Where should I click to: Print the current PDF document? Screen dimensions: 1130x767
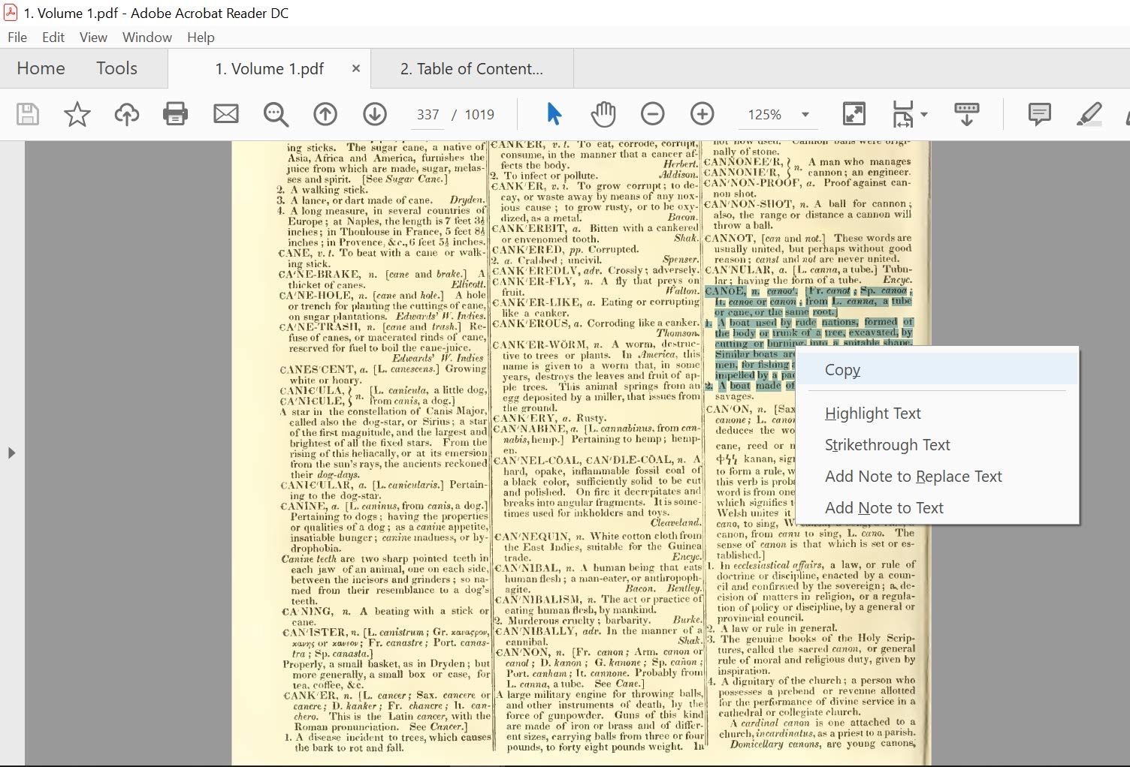click(x=175, y=114)
